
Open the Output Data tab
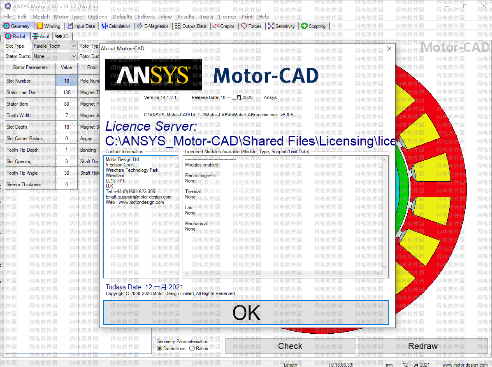(x=191, y=26)
